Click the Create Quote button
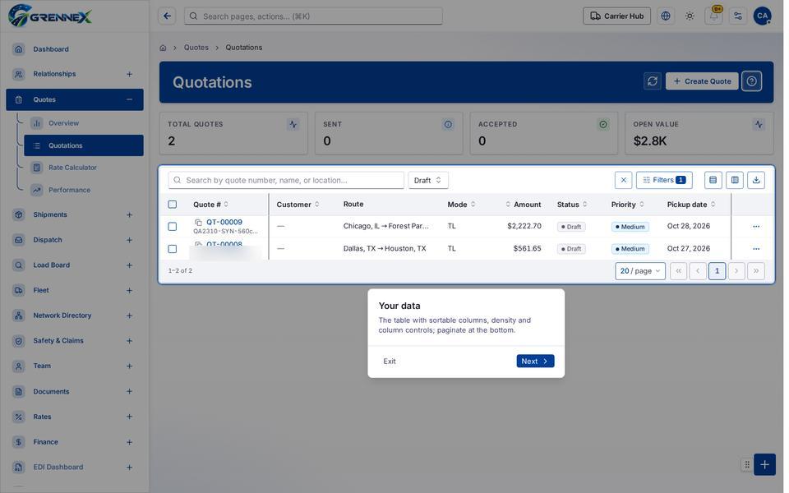Viewport: 789px width, 493px height. (702, 81)
